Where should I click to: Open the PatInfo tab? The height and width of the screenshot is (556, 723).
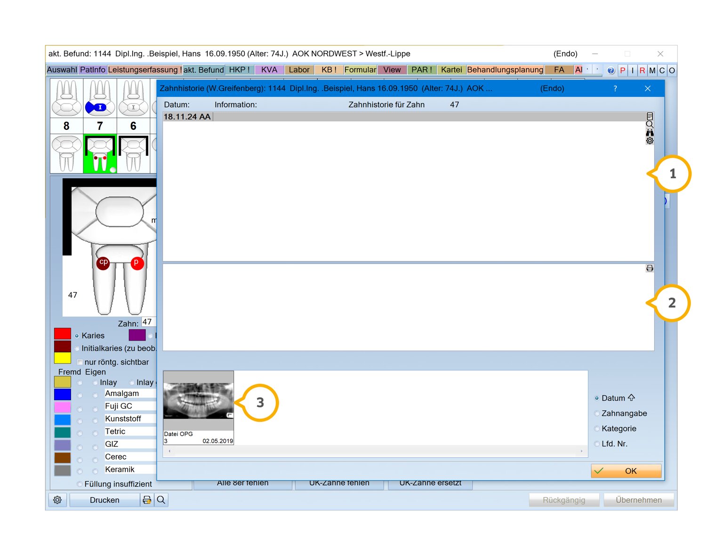[93, 70]
